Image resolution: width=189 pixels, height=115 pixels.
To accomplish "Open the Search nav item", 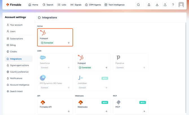I will (48, 5).
